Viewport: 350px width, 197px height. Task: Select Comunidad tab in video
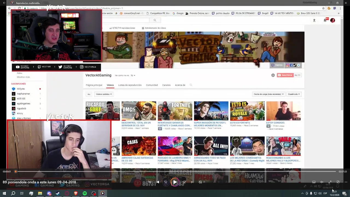152,85
